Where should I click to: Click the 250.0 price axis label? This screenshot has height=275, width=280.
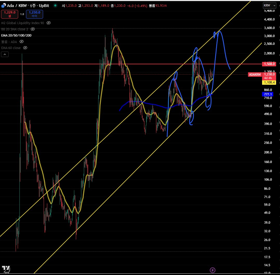(x=268, y=143)
